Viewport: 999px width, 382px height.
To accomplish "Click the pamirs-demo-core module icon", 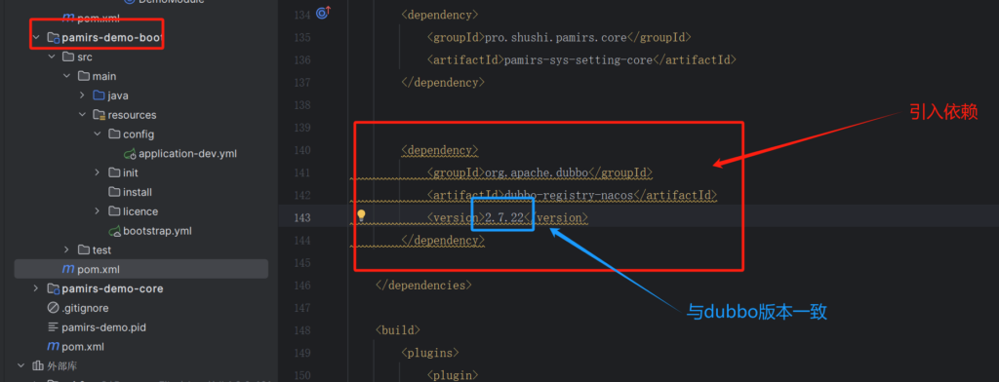I will (x=53, y=288).
